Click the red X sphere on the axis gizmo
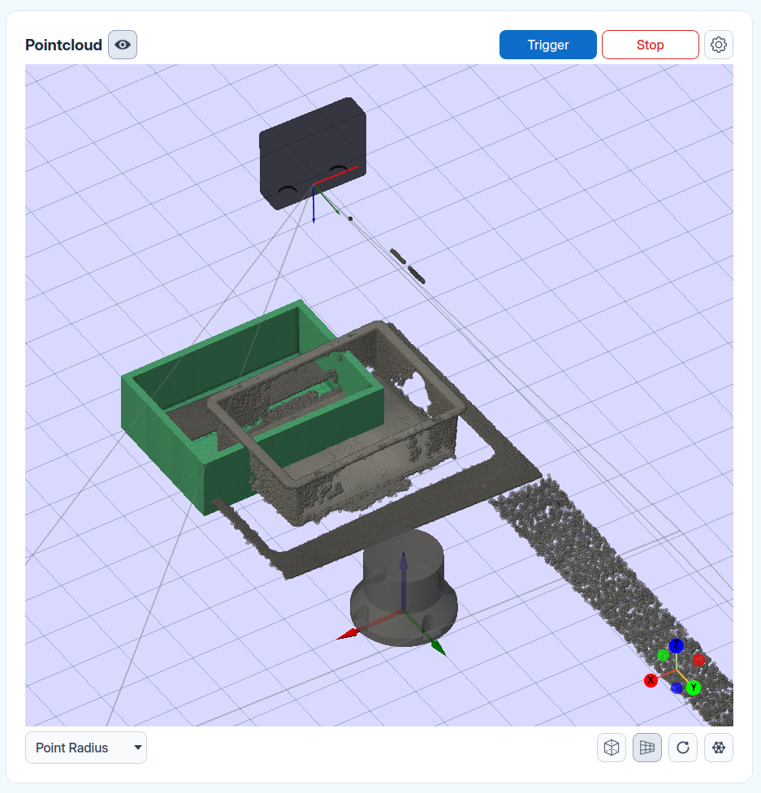The width and height of the screenshot is (761, 793). 651,680
